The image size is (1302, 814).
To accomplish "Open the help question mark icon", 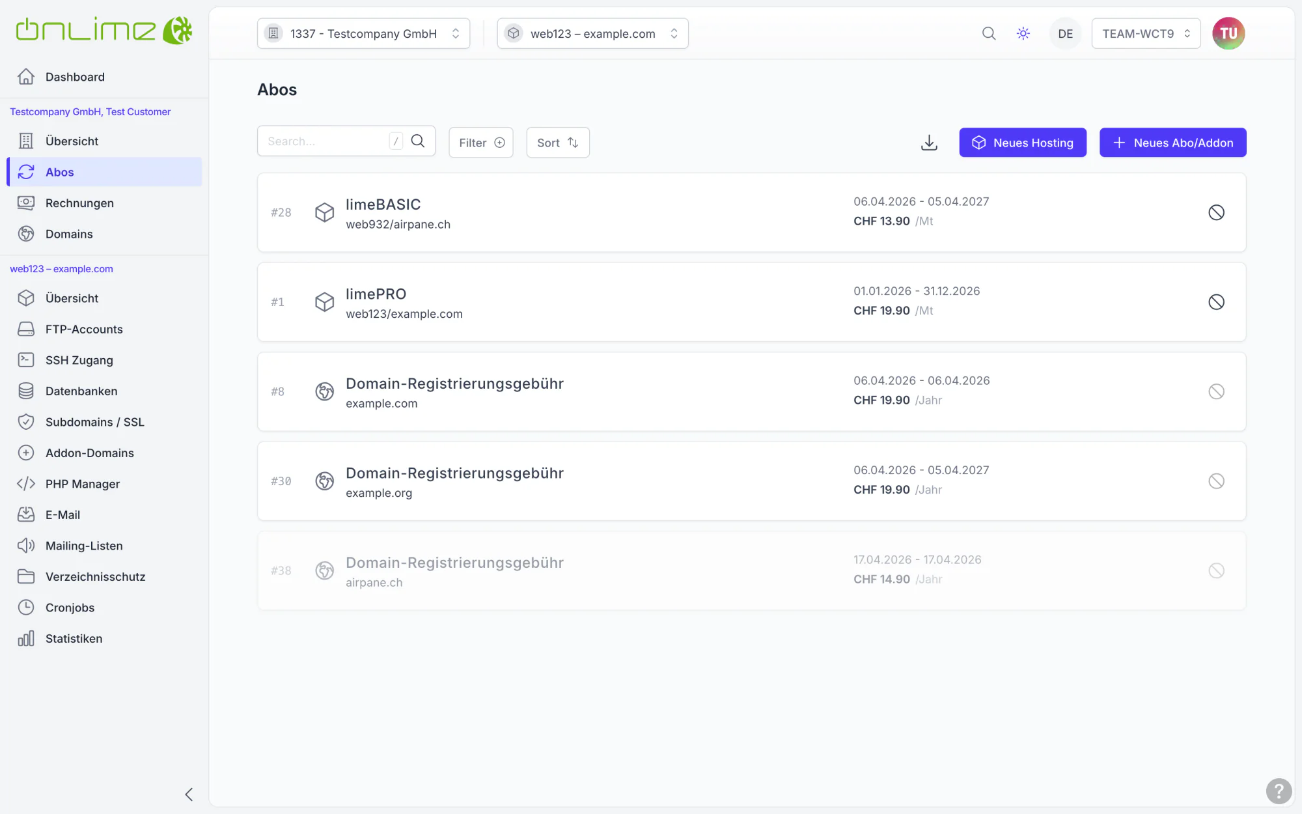I will [1279, 791].
